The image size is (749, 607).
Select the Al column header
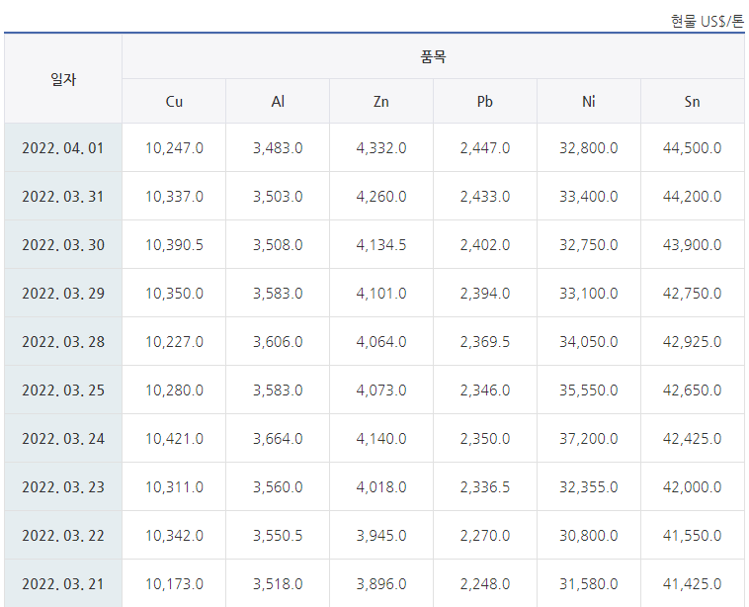point(278,101)
